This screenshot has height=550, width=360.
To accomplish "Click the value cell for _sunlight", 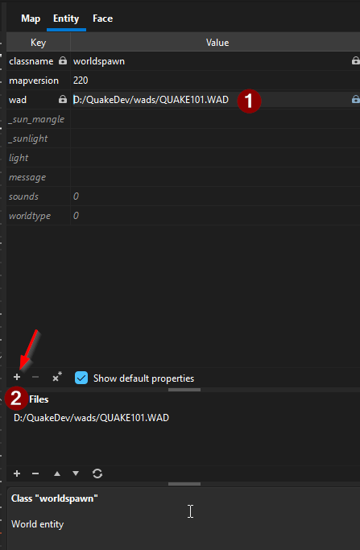I will click(x=215, y=139).
